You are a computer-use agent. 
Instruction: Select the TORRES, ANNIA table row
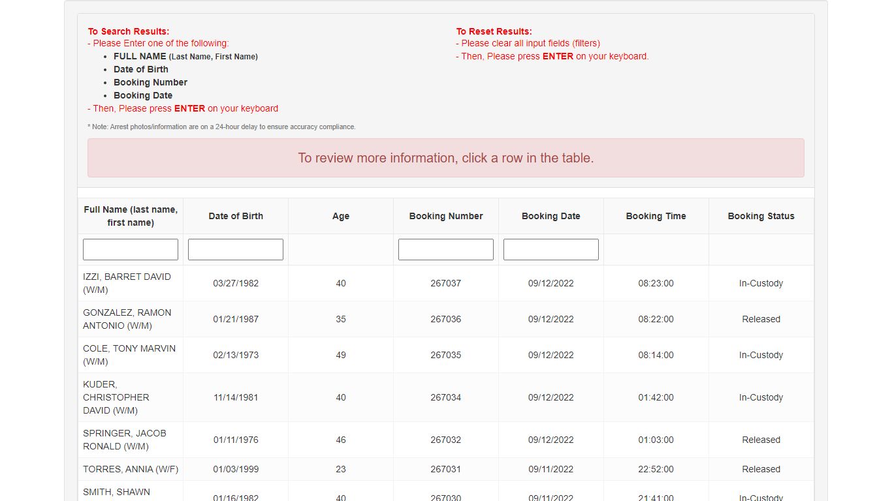(446, 469)
